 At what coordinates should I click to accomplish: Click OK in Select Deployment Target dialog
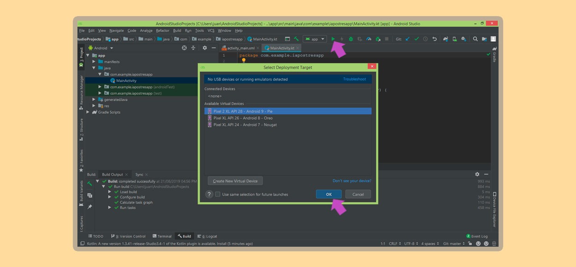pos(329,194)
